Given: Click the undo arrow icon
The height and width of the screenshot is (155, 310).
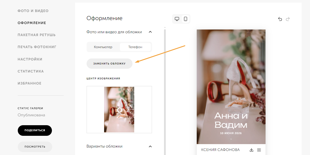Looking at the screenshot, I should pos(280,19).
